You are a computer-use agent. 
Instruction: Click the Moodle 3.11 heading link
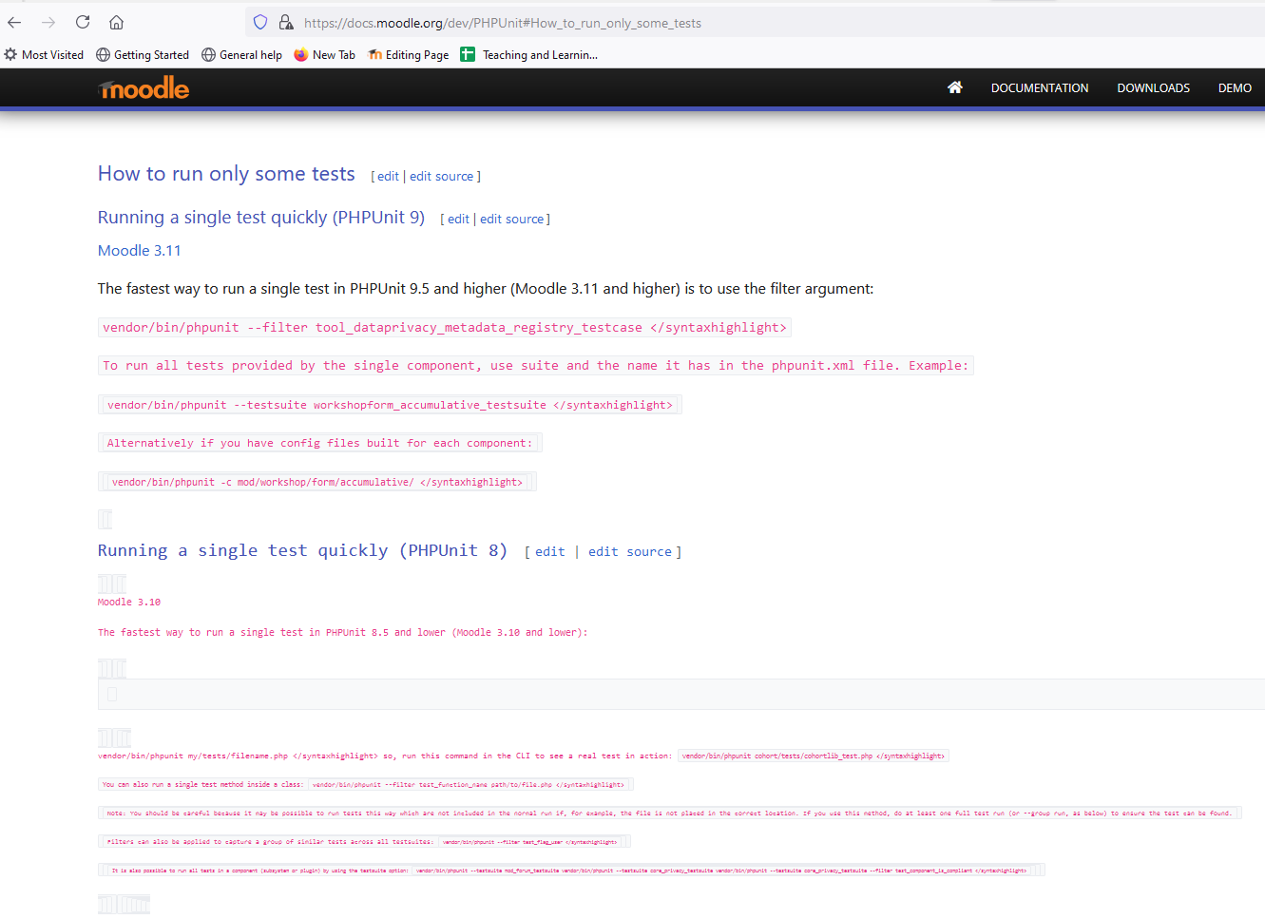coord(140,250)
